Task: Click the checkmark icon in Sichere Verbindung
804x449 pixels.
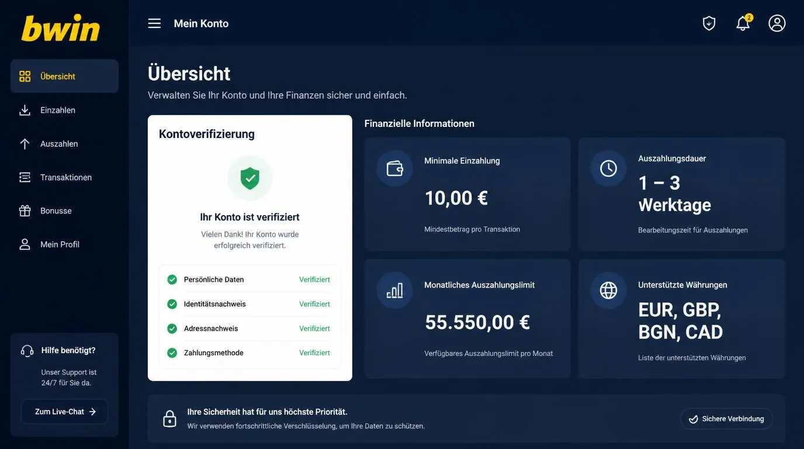Action: (x=694, y=419)
